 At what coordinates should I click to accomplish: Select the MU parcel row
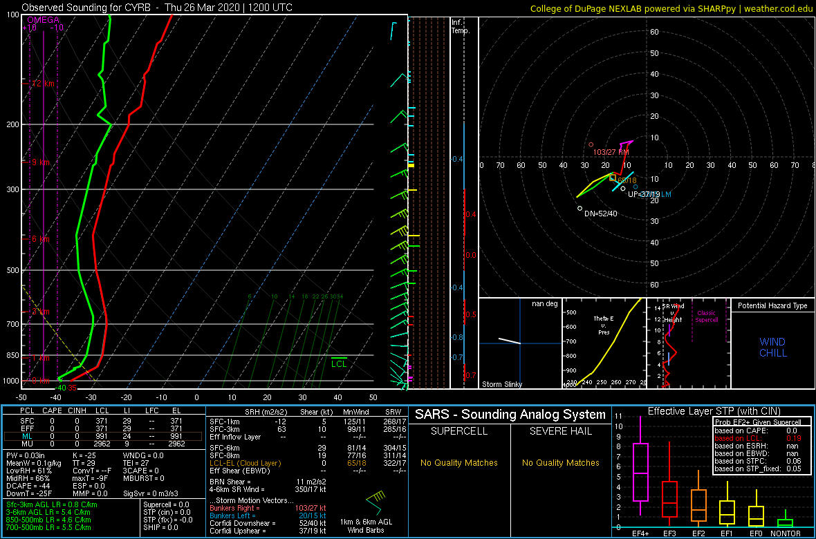103,443
